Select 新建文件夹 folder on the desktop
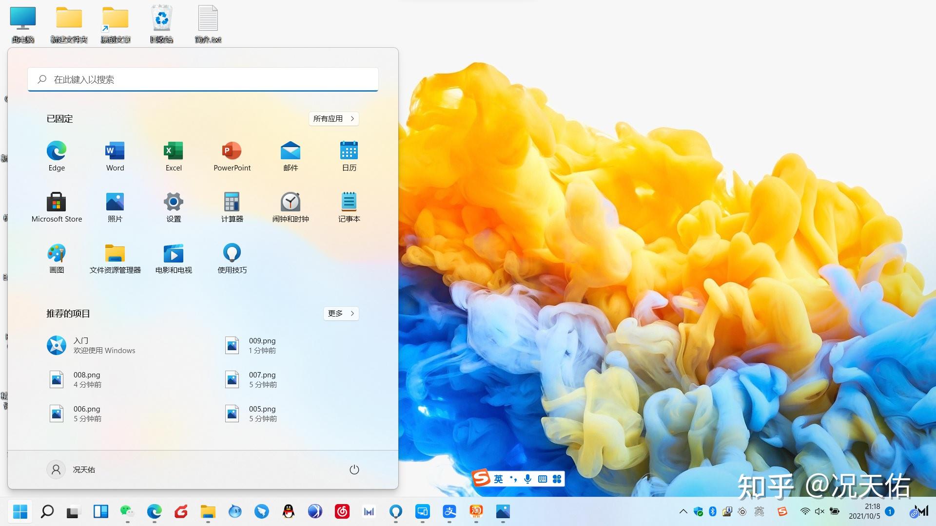 pos(69,24)
